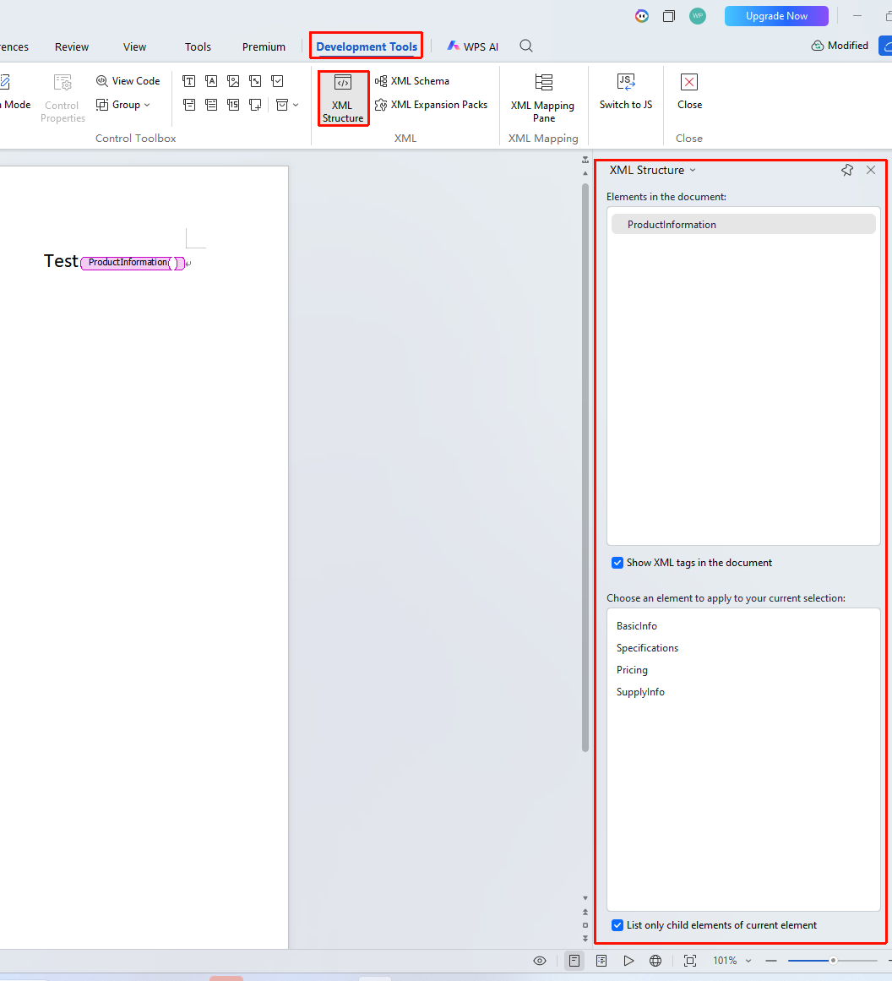Toggle the eye protection mode icon
892x981 pixels.
pyautogui.click(x=540, y=961)
